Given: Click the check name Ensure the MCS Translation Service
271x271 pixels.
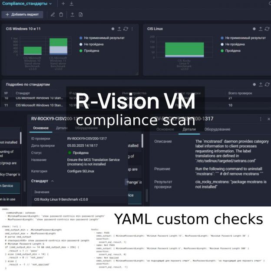Looking at the screenshot, I should tap(93, 162).
